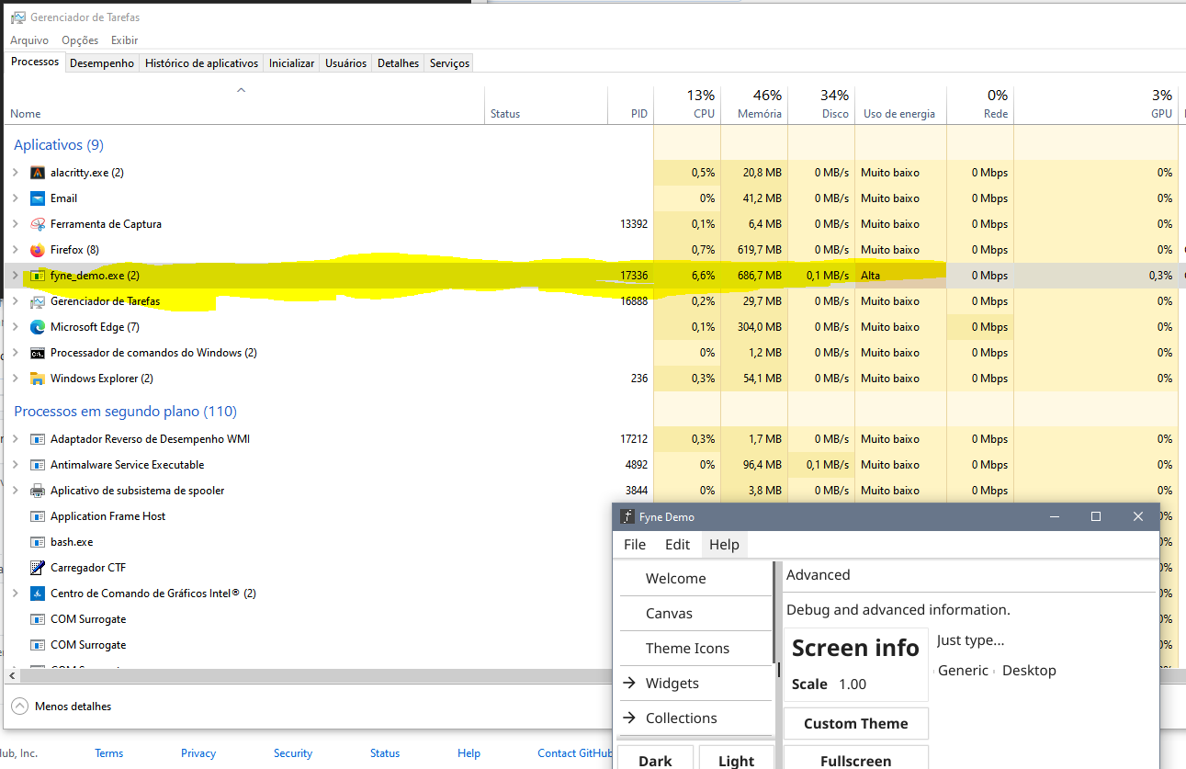Switch to the Light theme

click(x=736, y=760)
